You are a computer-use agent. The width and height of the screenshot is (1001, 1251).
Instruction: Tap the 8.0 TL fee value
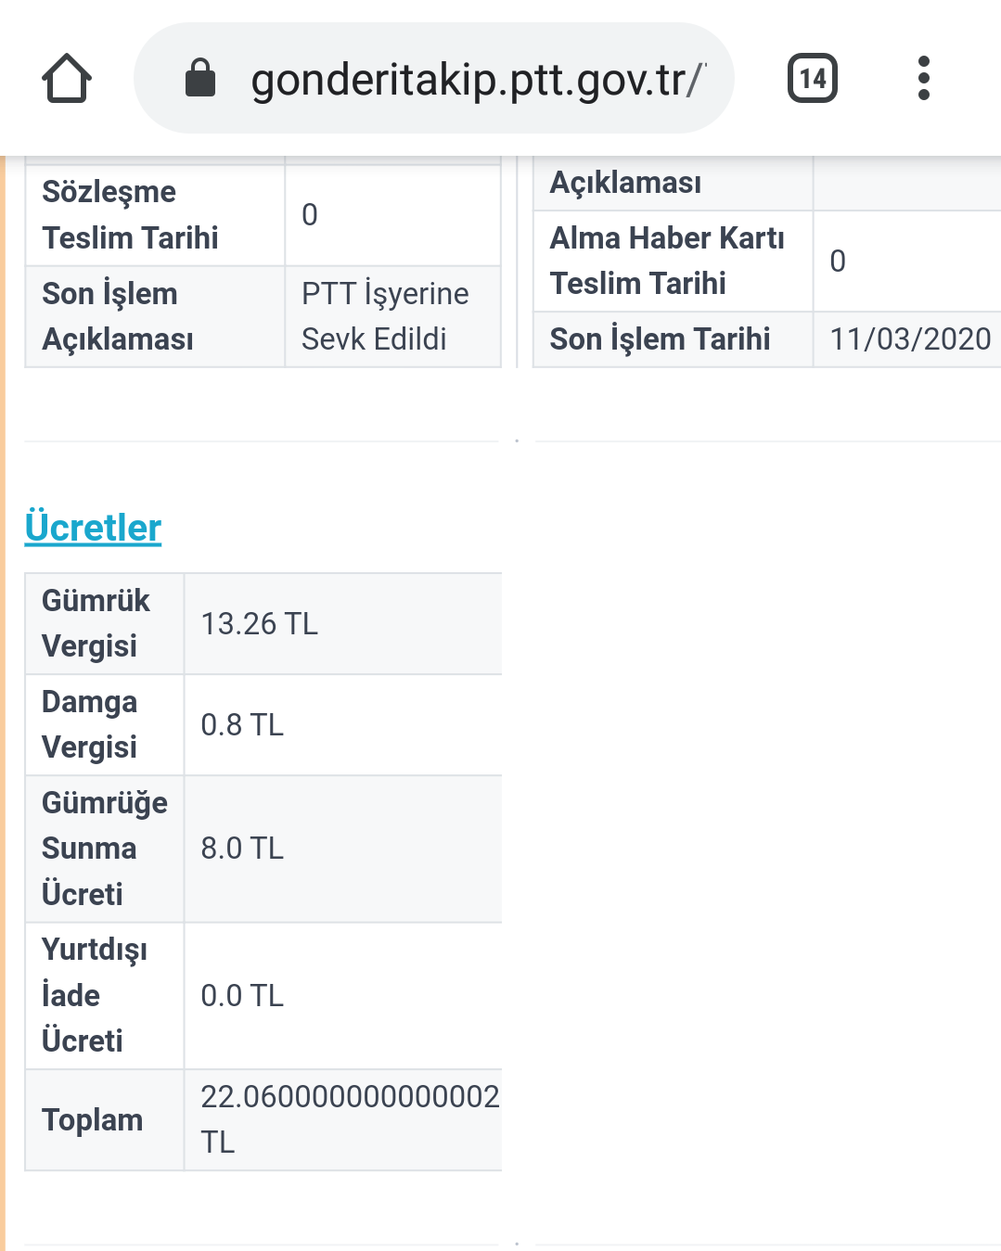click(x=242, y=849)
